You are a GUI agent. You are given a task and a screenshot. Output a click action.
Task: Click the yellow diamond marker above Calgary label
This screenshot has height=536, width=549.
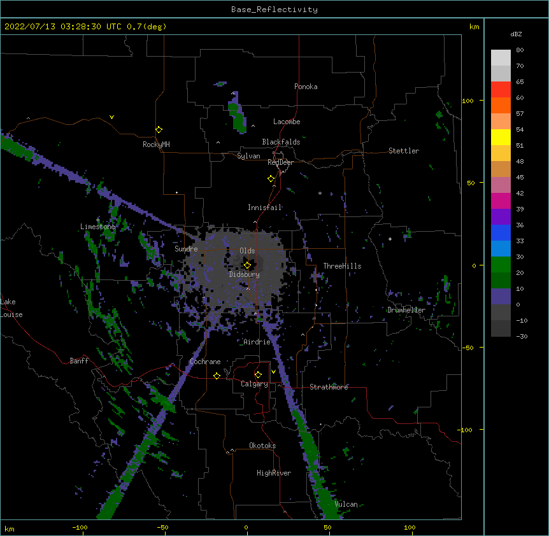[258, 375]
